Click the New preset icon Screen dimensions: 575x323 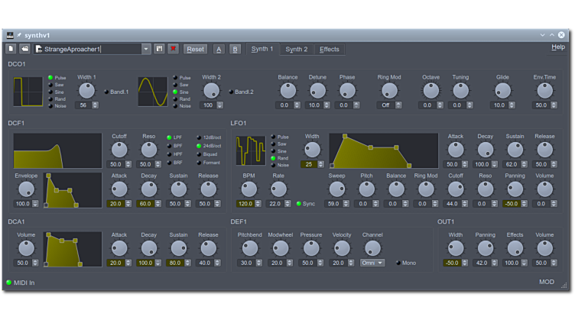click(11, 49)
